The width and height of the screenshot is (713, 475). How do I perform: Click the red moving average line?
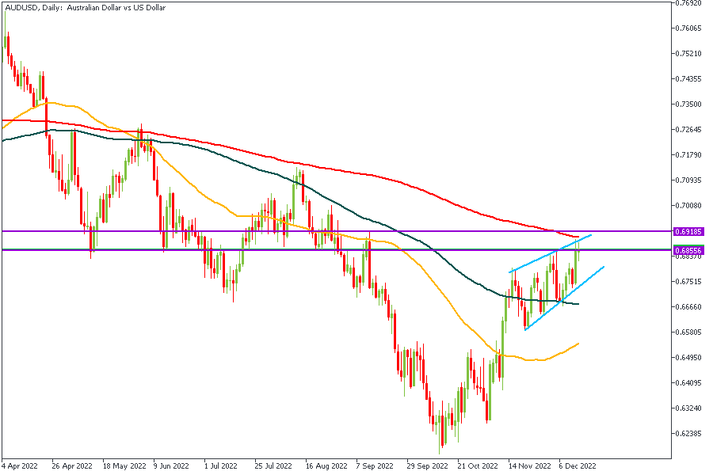(x=317, y=167)
